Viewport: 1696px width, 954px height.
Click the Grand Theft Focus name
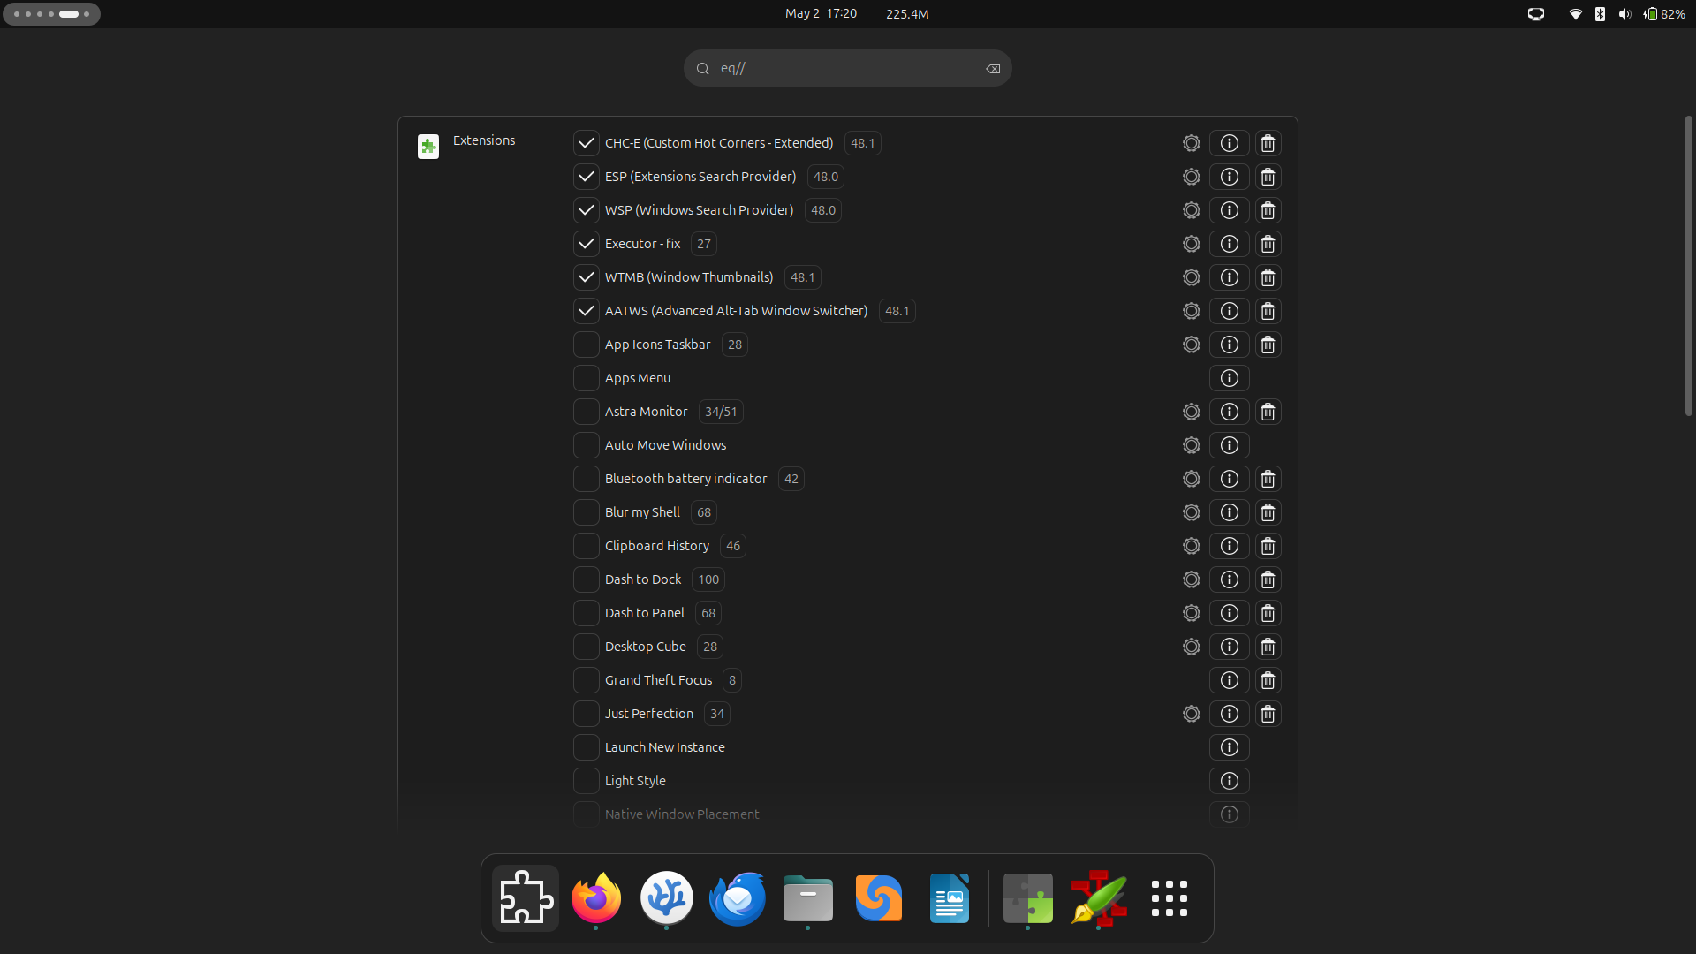point(658,680)
